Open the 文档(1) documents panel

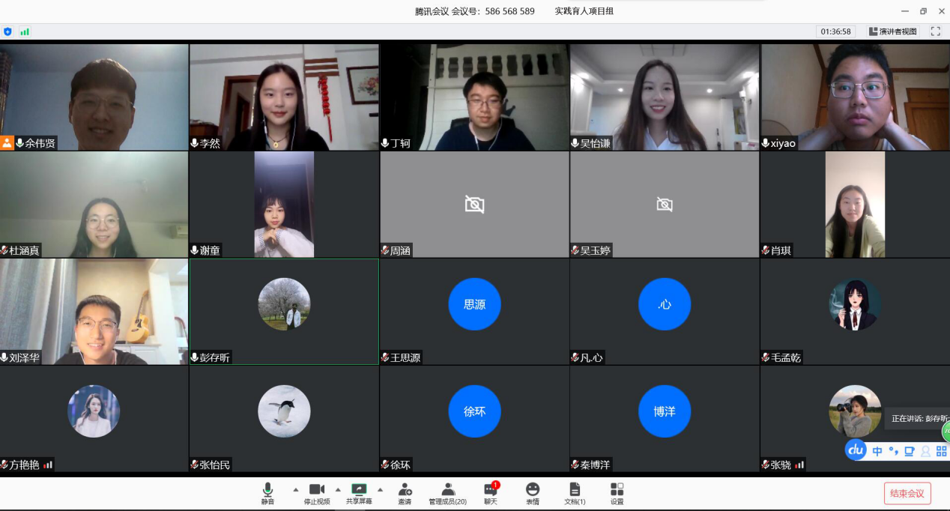coord(575,493)
